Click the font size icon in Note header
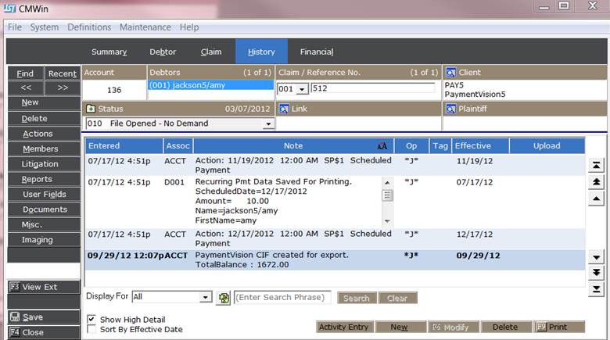Viewport: 610px width, 340px height. [x=381, y=145]
